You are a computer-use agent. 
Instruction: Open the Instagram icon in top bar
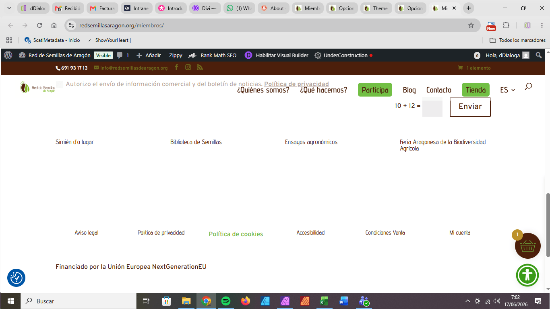[188, 67]
